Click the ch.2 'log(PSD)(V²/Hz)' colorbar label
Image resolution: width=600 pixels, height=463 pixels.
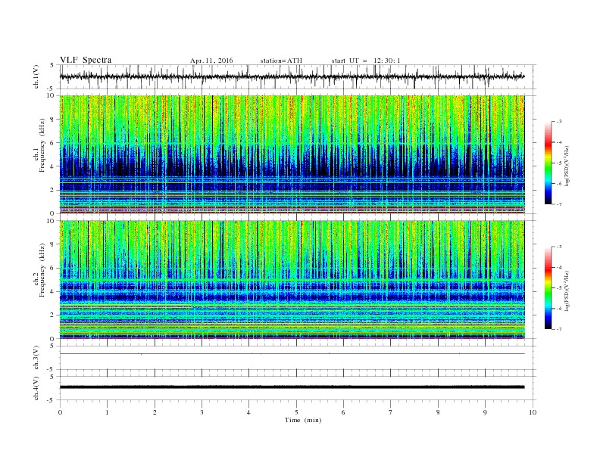[567, 291]
